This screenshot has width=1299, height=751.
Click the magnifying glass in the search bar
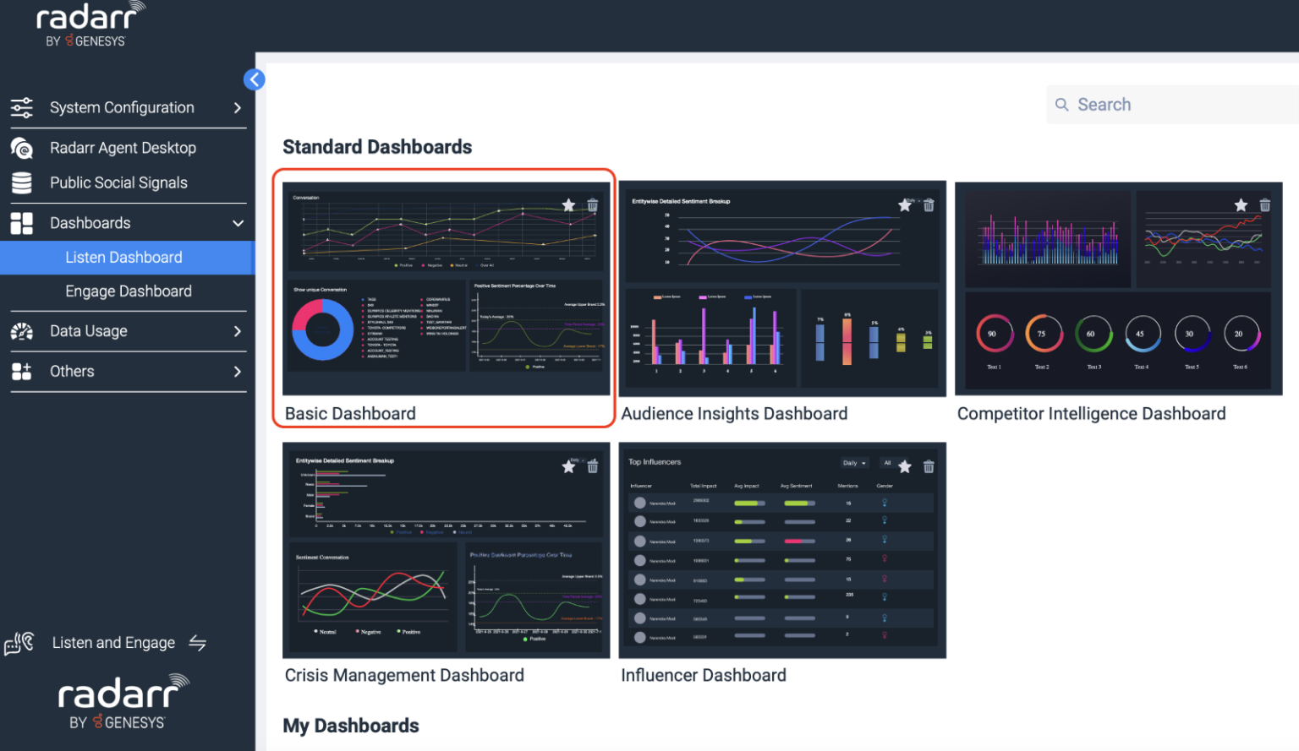1062,104
